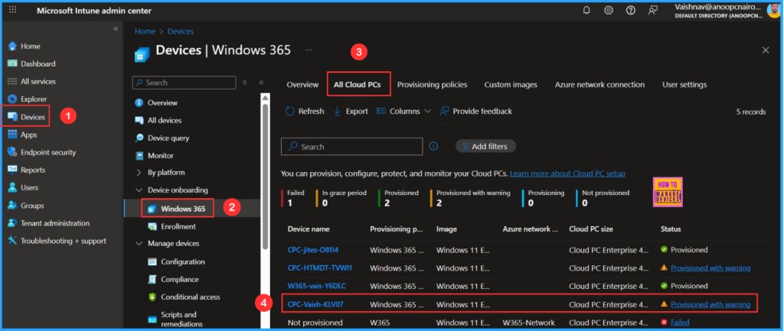Collapse the left navigation with double chevron
784x331 pixels.
pyautogui.click(x=116, y=28)
